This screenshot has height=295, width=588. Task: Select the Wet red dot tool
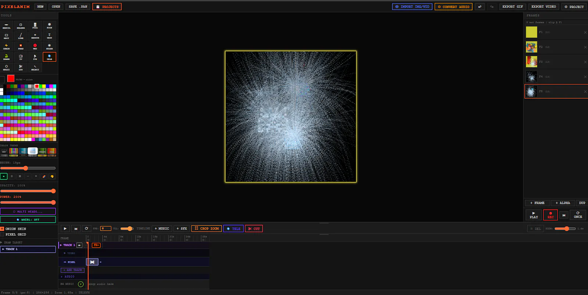pyautogui.click(x=35, y=47)
